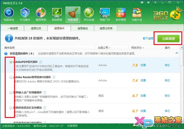Click the 暂不清理 link
Image resolution: width=184 pixels, height=129 pixels.
[x=148, y=38]
